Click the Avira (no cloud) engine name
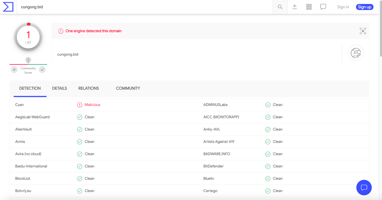382x200 pixels. coord(28,154)
